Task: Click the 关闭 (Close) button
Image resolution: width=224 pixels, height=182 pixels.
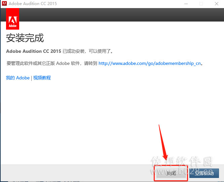Action: pyautogui.click(x=171, y=173)
